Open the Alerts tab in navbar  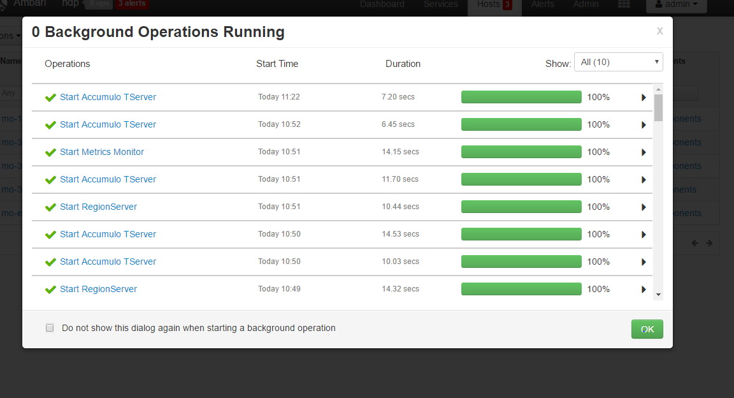(x=543, y=4)
